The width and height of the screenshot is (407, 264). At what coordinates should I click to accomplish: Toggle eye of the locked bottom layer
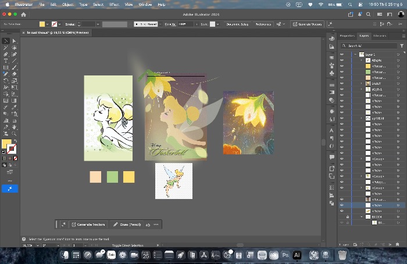click(x=342, y=223)
